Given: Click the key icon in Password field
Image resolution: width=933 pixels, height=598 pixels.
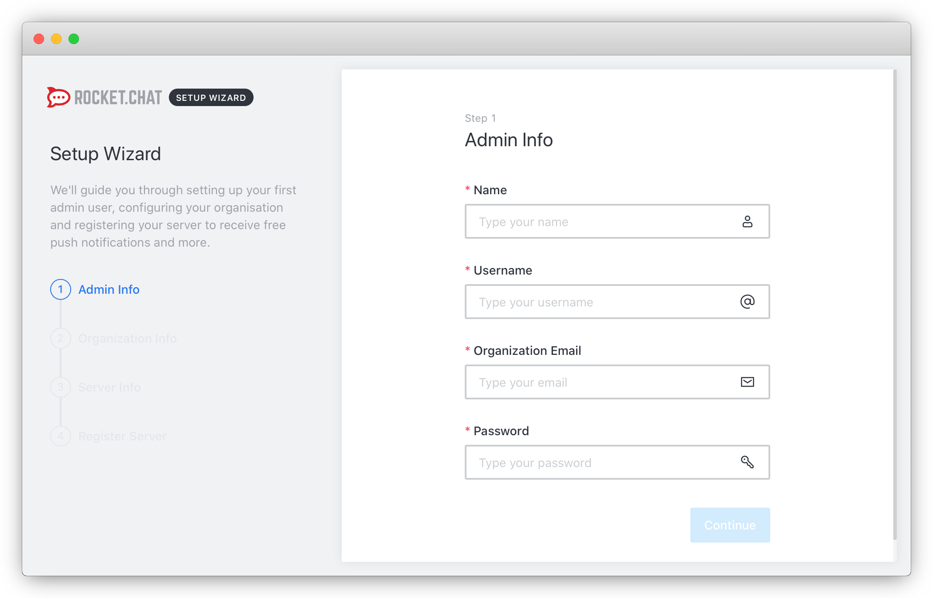Looking at the screenshot, I should 747,462.
